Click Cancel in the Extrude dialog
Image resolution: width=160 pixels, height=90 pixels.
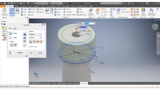click(x=40, y=53)
